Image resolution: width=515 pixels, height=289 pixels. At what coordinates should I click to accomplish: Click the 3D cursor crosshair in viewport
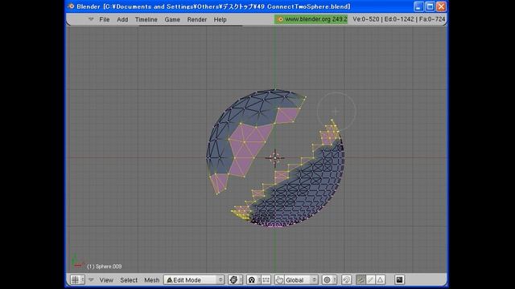coord(275,158)
